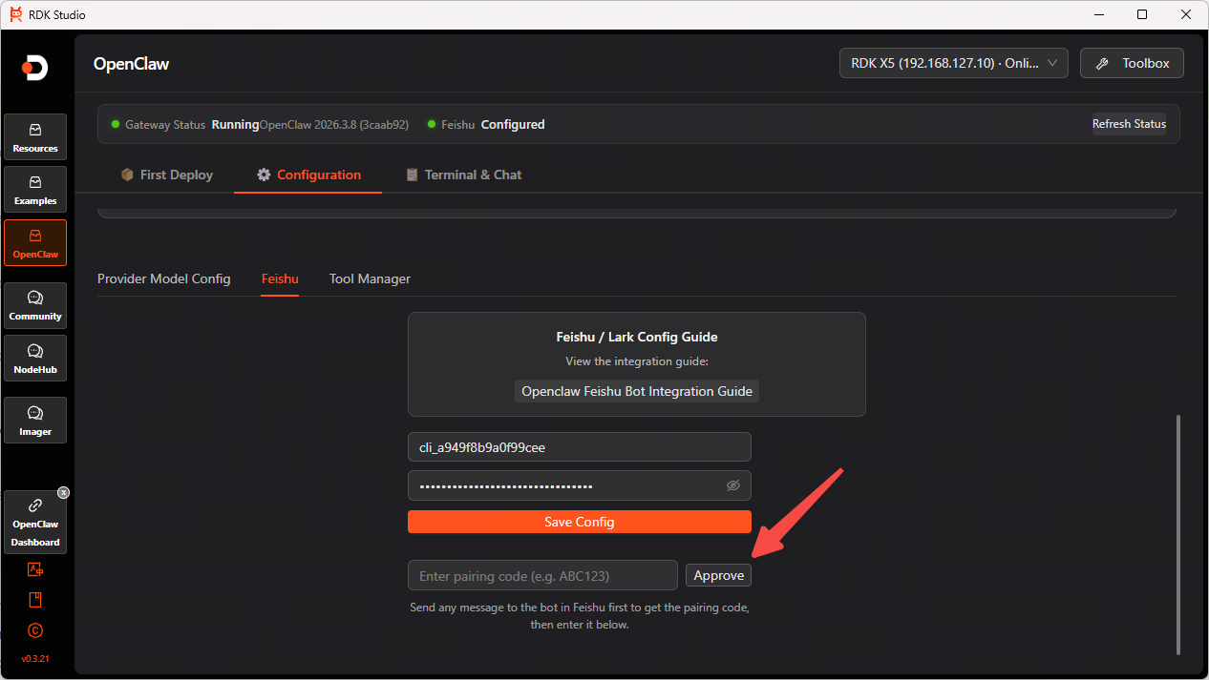This screenshot has height=680, width=1209.
Task: Click the Approve button
Action: (x=718, y=575)
